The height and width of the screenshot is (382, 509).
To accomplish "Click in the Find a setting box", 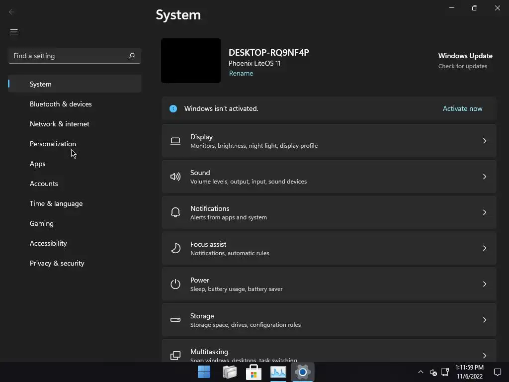I will (75, 56).
